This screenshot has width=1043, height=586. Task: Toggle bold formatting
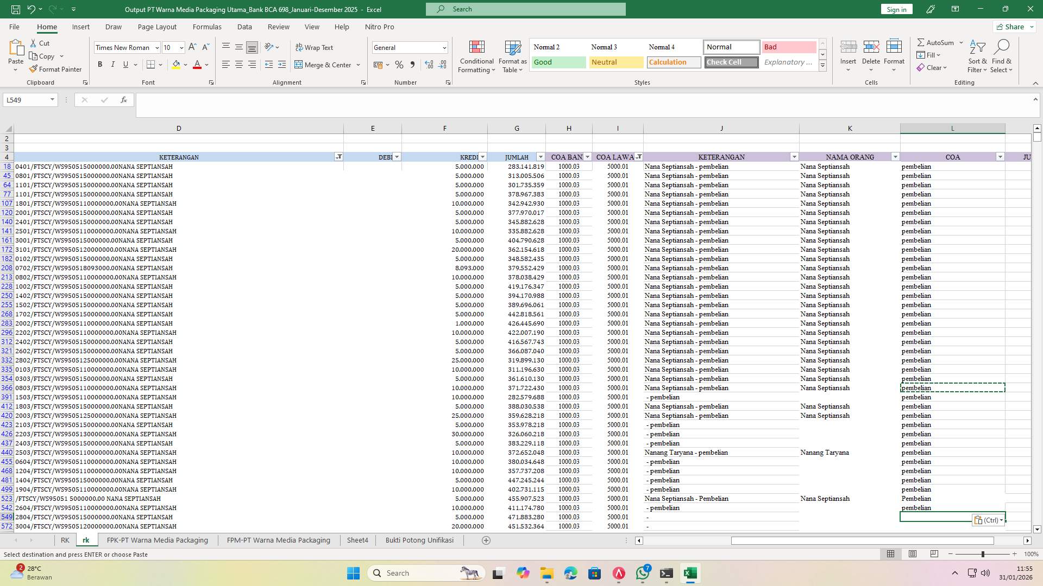(100, 64)
